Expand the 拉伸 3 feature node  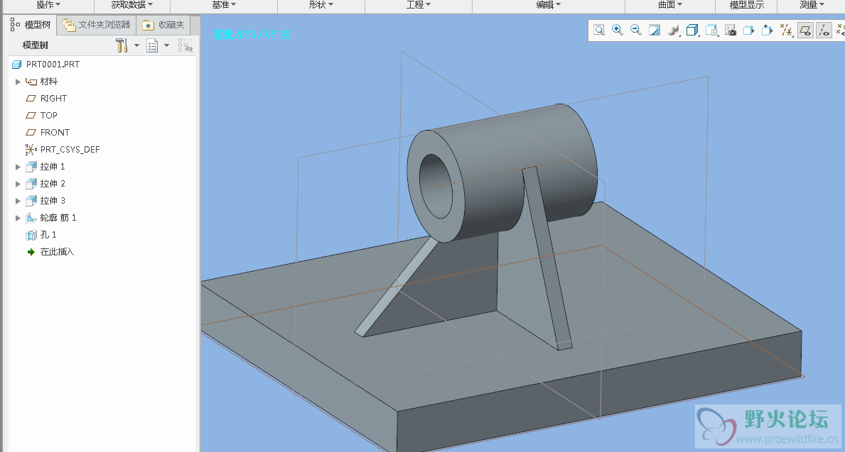coord(18,201)
